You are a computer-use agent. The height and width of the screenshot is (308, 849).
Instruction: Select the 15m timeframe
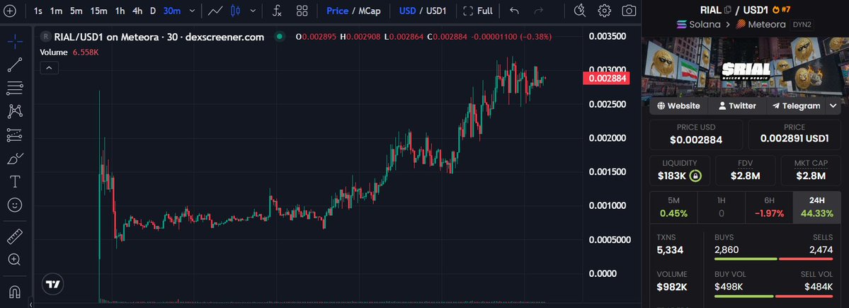coord(98,11)
